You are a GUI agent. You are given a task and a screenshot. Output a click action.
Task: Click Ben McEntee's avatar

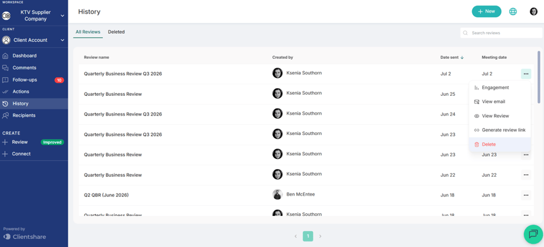coord(277,195)
